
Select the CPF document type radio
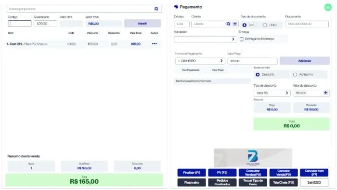245,25
